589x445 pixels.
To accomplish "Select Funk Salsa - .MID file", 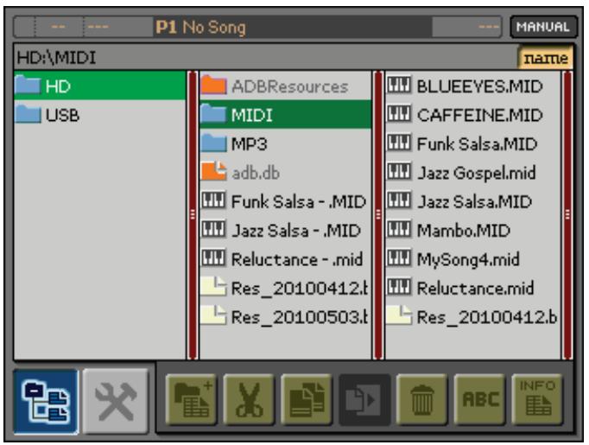I will (286, 201).
